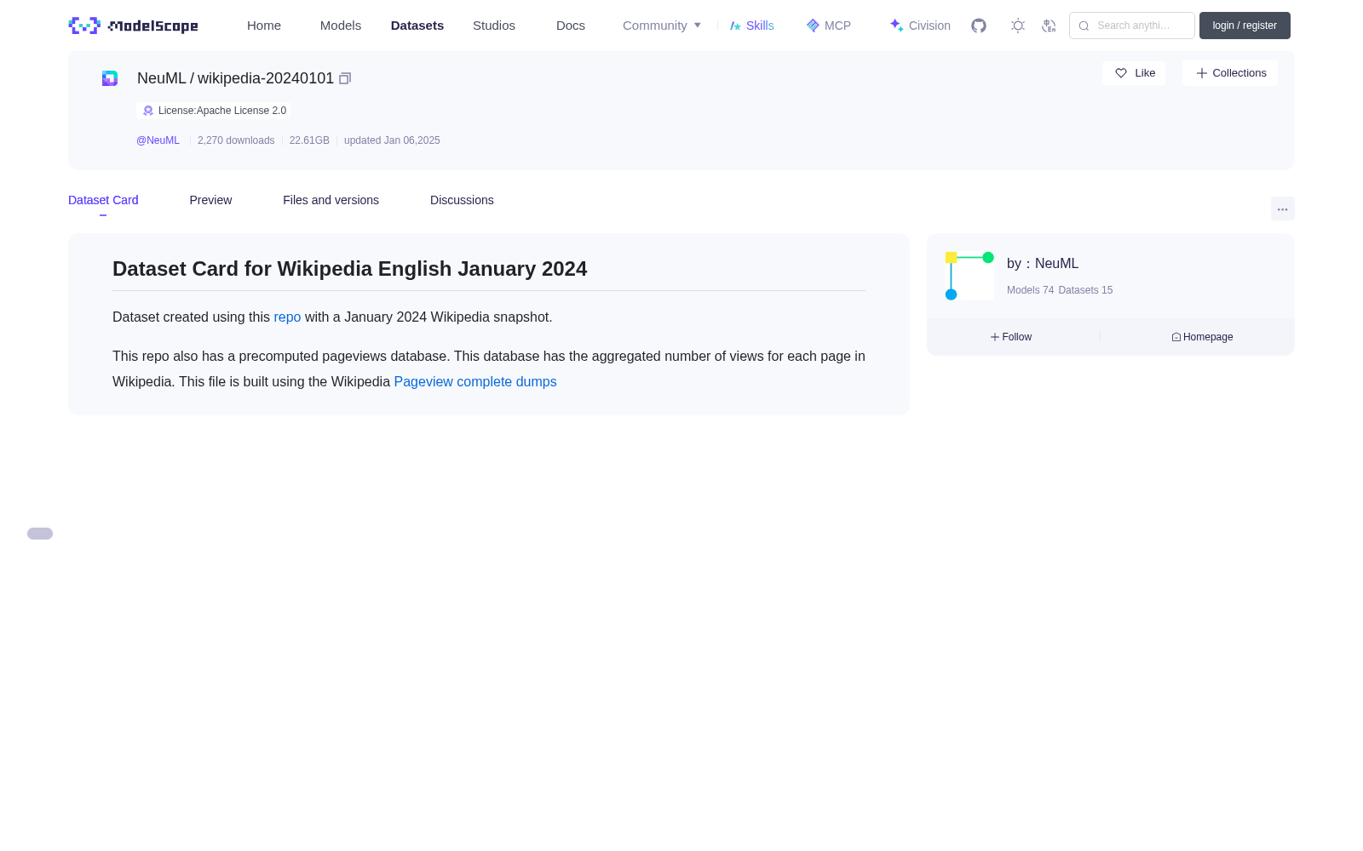Follow the NeuML organization
Image resolution: width=1363 pixels, height=851 pixels.
1011,337
